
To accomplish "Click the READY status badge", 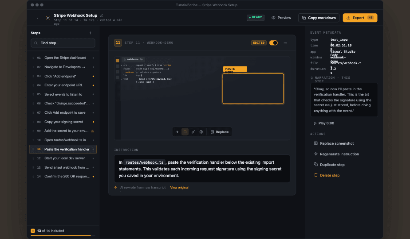I will point(256,17).
